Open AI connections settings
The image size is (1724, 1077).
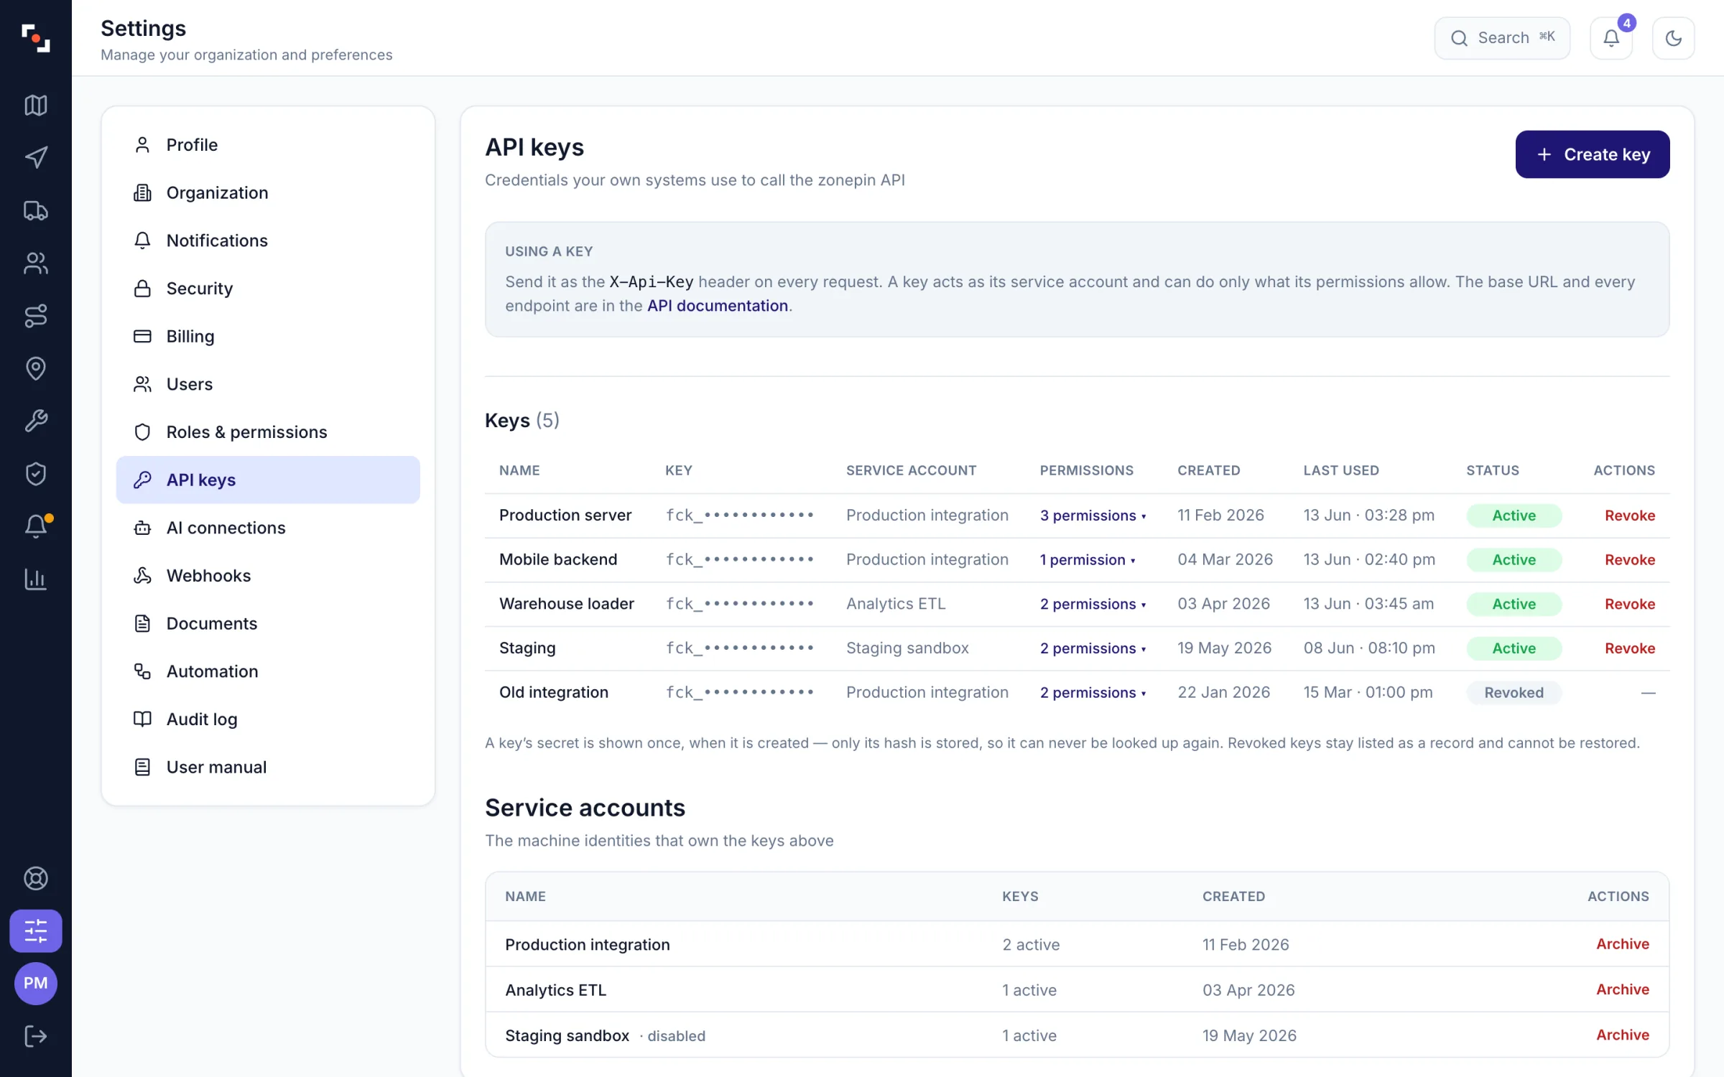268,528
